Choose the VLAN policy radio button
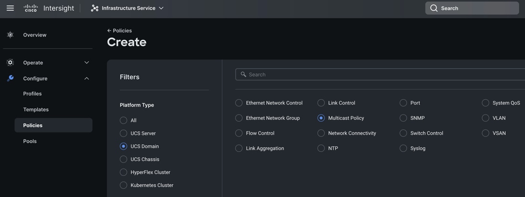This screenshot has height=197, width=525. (486, 118)
